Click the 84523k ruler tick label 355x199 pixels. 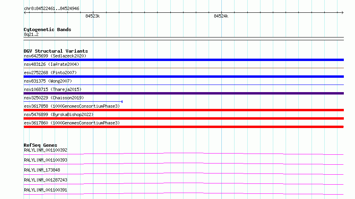pyautogui.click(x=93, y=16)
